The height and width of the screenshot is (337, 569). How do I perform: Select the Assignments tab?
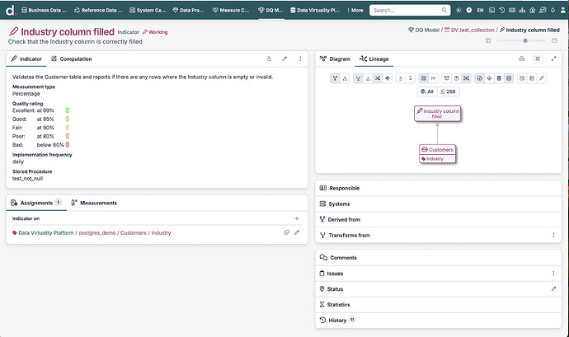coord(36,203)
